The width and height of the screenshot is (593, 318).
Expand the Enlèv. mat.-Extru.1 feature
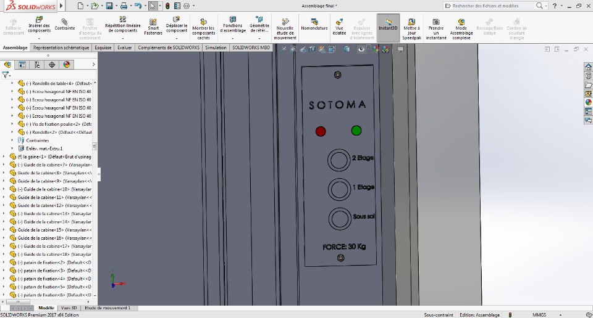(12, 149)
